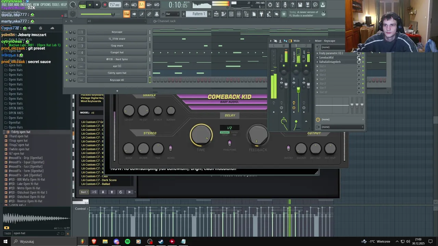Select LA Custom C7 - Dark Score preset
Image resolution: width=438 pixels, height=246 pixels.
click(99, 180)
